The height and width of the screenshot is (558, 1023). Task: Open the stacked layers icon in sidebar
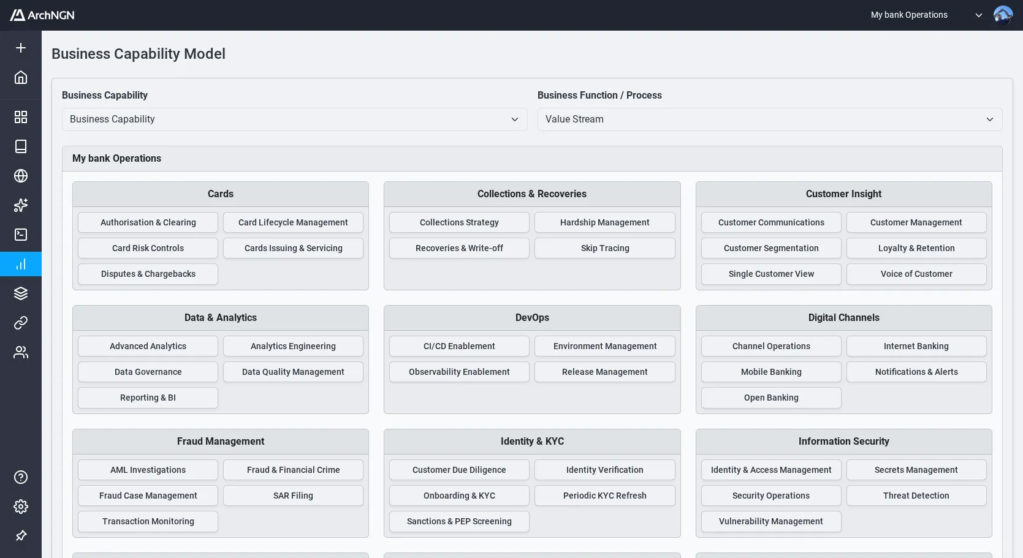(x=21, y=293)
